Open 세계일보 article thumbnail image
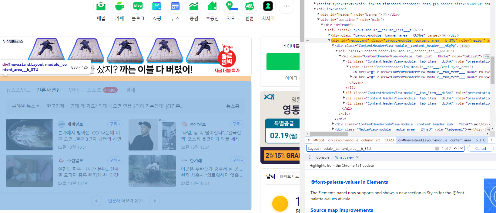The height and width of the screenshot is (213, 496). (x=29, y=135)
